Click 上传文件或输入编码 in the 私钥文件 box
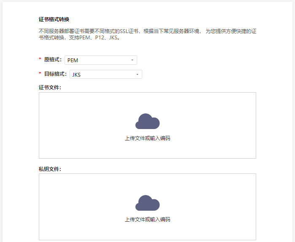The image size is (295, 242). click(147, 220)
